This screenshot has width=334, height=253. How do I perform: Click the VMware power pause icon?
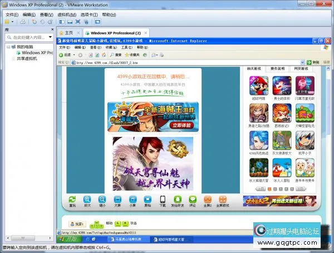point(7,22)
